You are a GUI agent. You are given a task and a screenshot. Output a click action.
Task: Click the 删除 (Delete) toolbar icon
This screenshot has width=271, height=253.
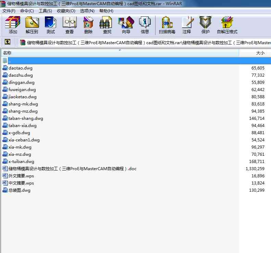(x=88, y=25)
